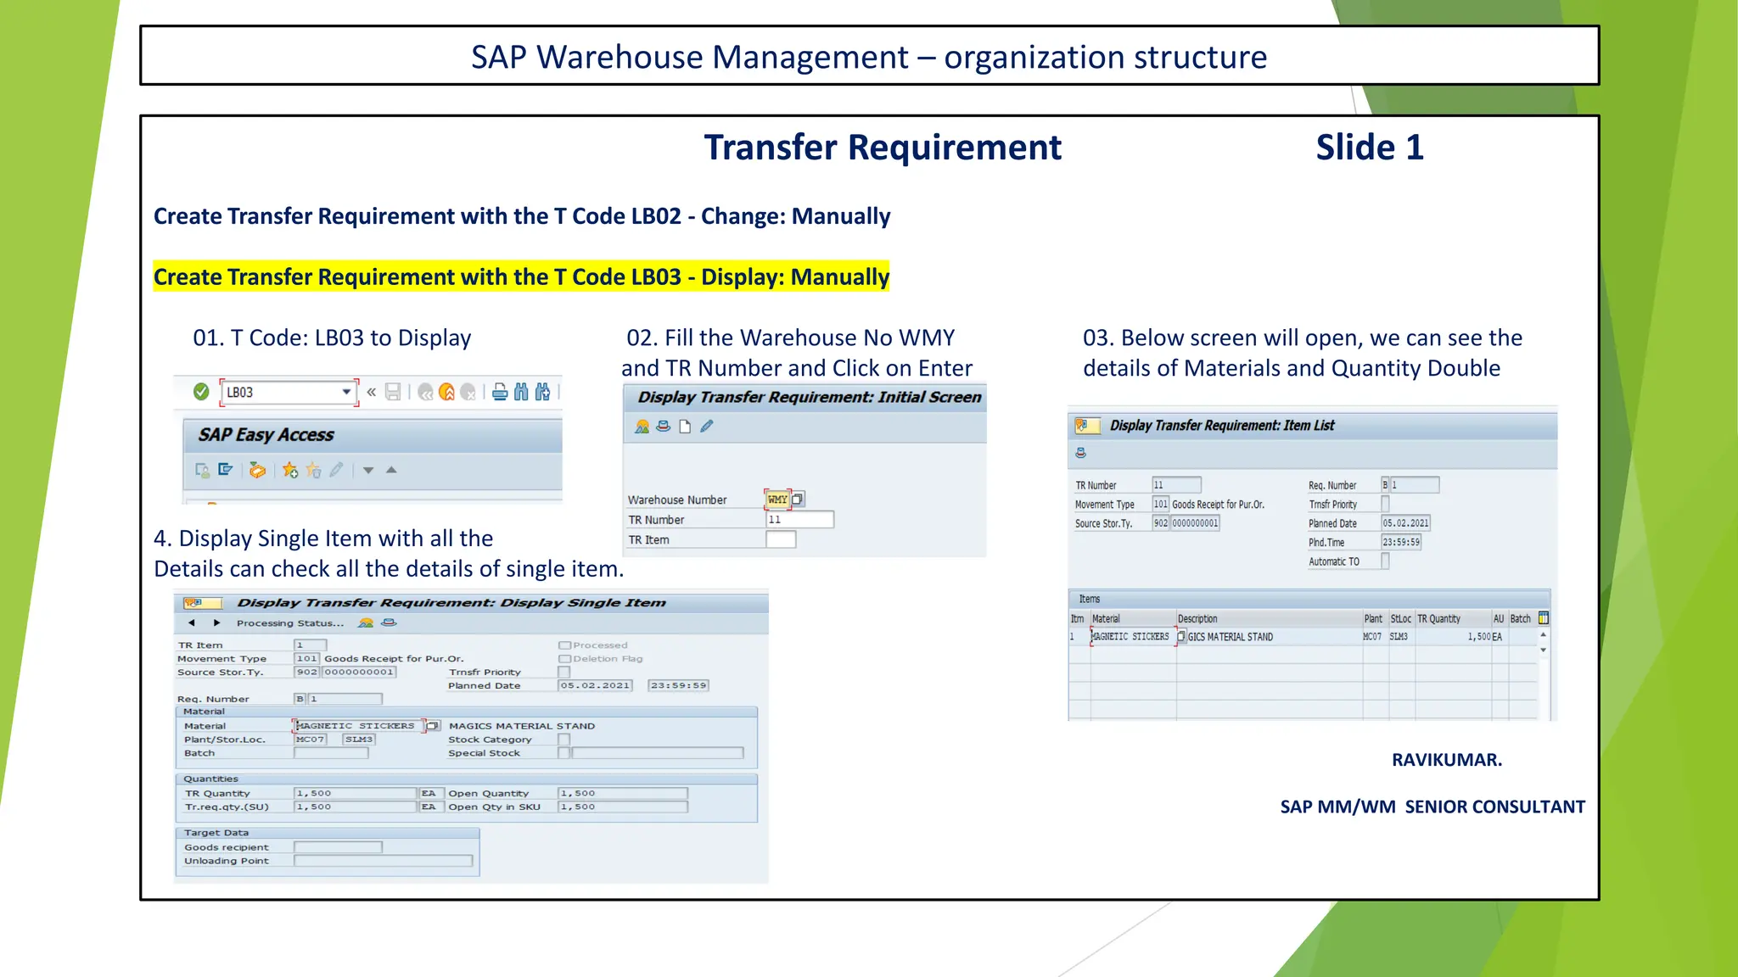1738x977 pixels.
Task: Click the Warehouse Number field with WMY
Action: coord(778,500)
